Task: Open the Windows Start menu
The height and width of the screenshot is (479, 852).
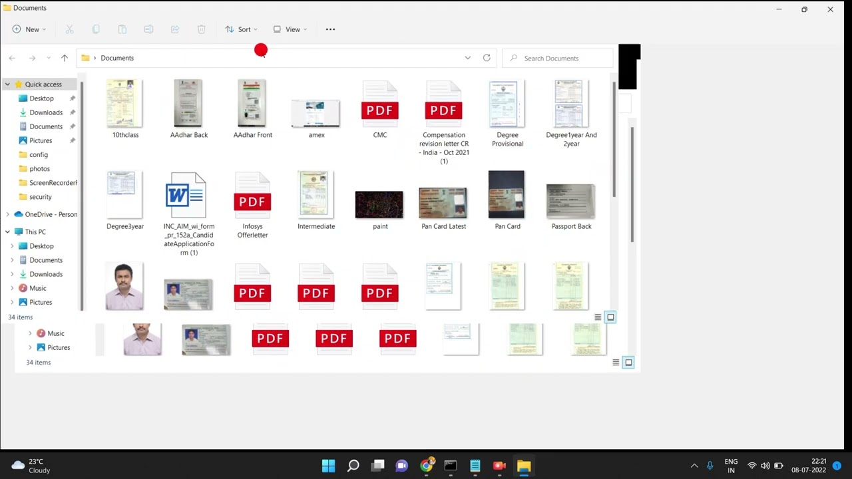Action: pyautogui.click(x=328, y=466)
